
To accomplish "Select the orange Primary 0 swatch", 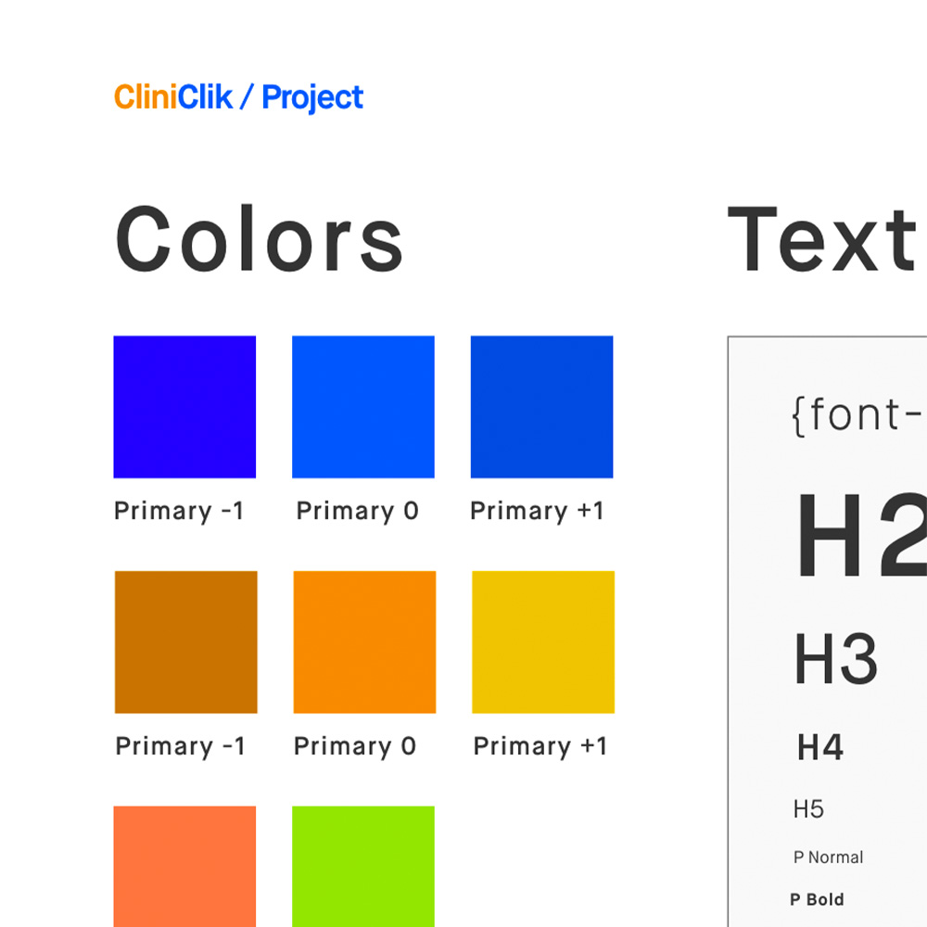I will pyautogui.click(x=364, y=642).
